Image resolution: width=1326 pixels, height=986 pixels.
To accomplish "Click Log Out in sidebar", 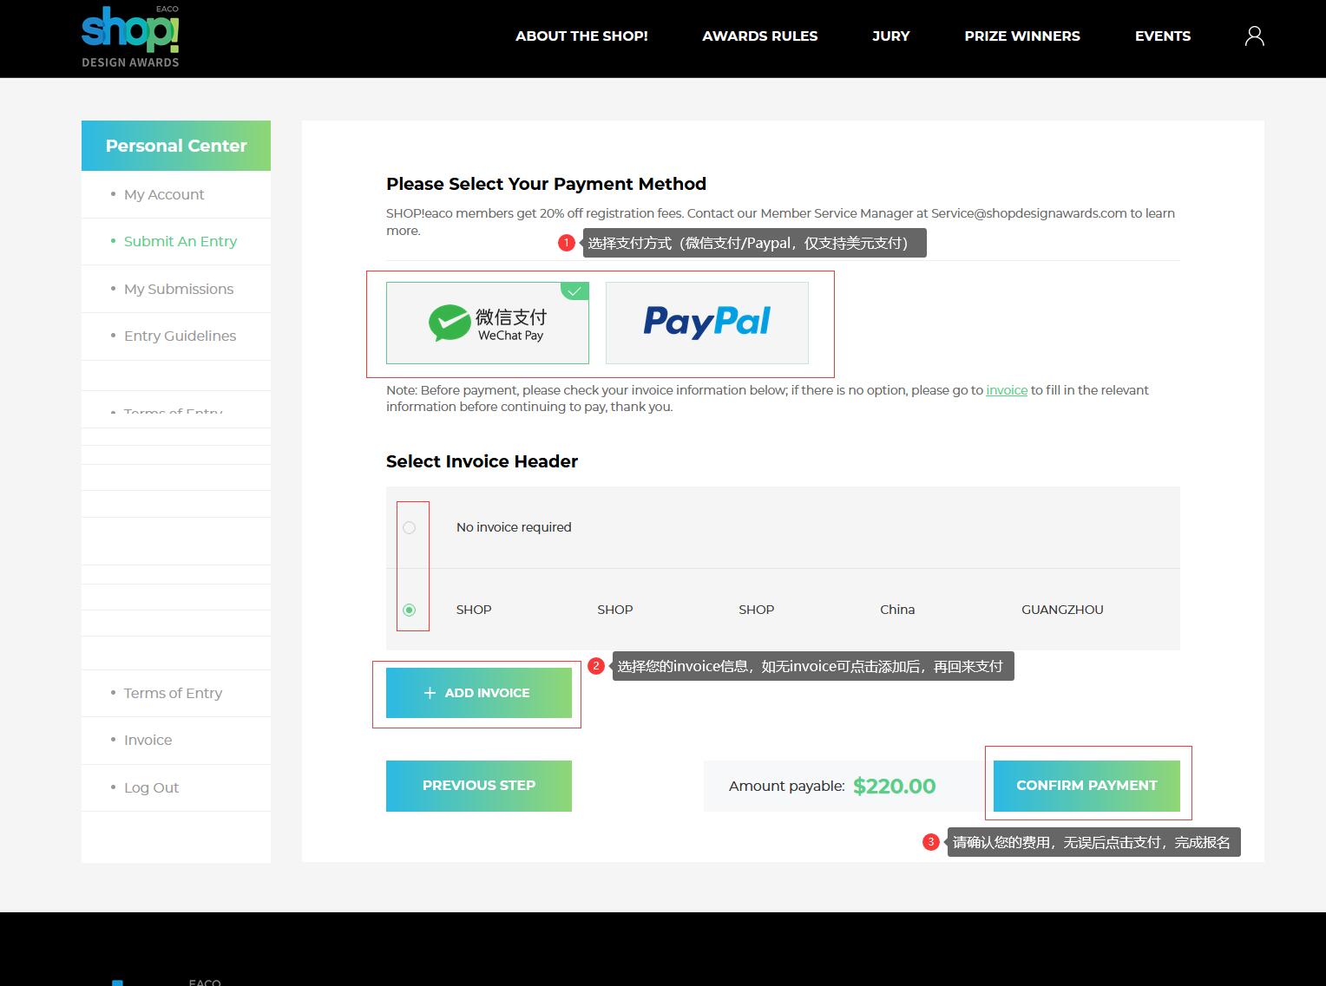I will tap(151, 788).
